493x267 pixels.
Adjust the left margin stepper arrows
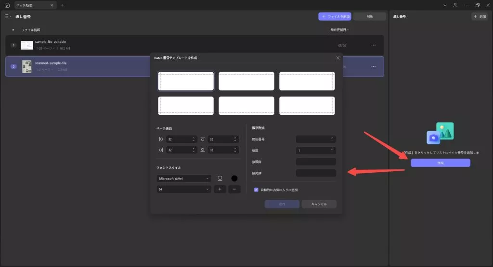tap(194, 139)
